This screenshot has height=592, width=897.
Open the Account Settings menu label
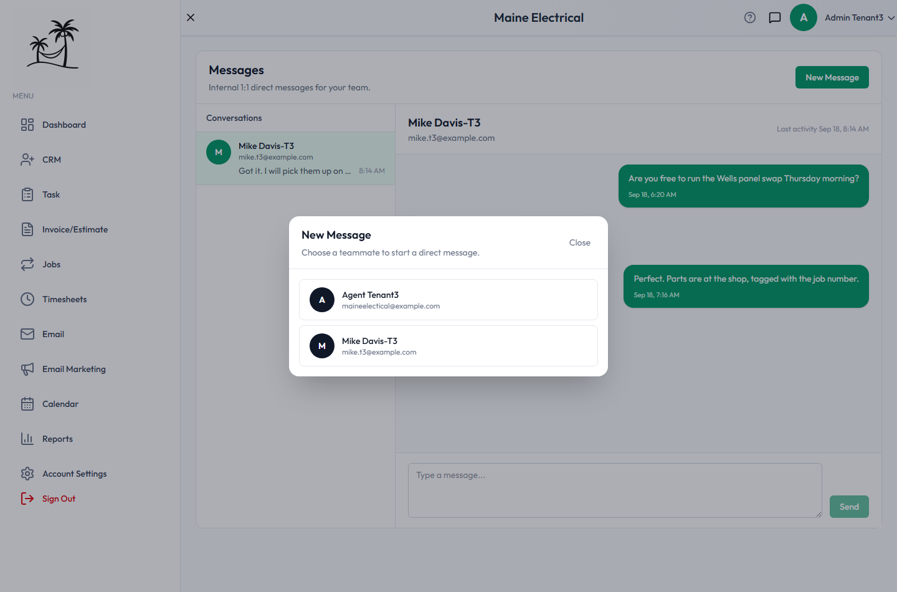tap(75, 474)
